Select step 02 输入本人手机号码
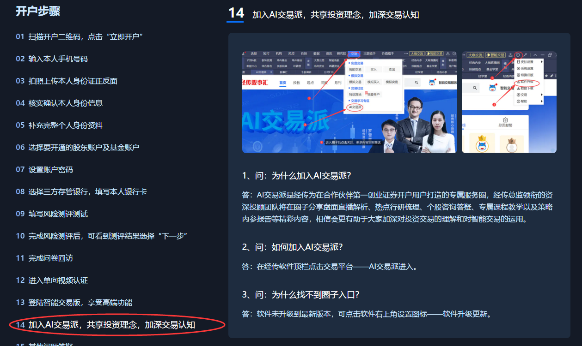This screenshot has width=582, height=346. [52, 59]
